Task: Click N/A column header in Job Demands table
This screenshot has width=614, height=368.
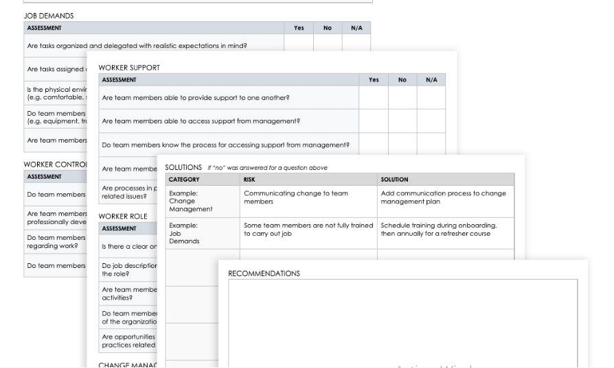Action: pyautogui.click(x=356, y=28)
